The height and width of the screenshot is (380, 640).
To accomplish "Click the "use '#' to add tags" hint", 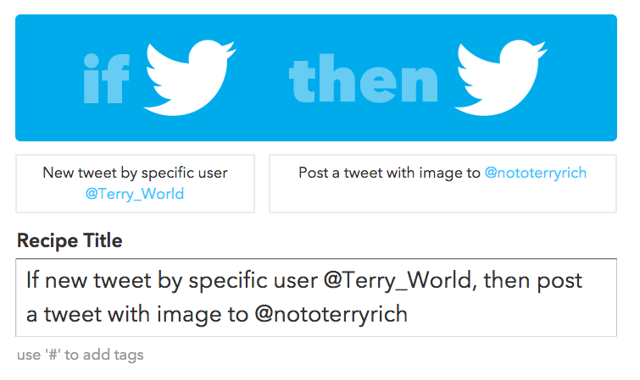I will 81,355.
